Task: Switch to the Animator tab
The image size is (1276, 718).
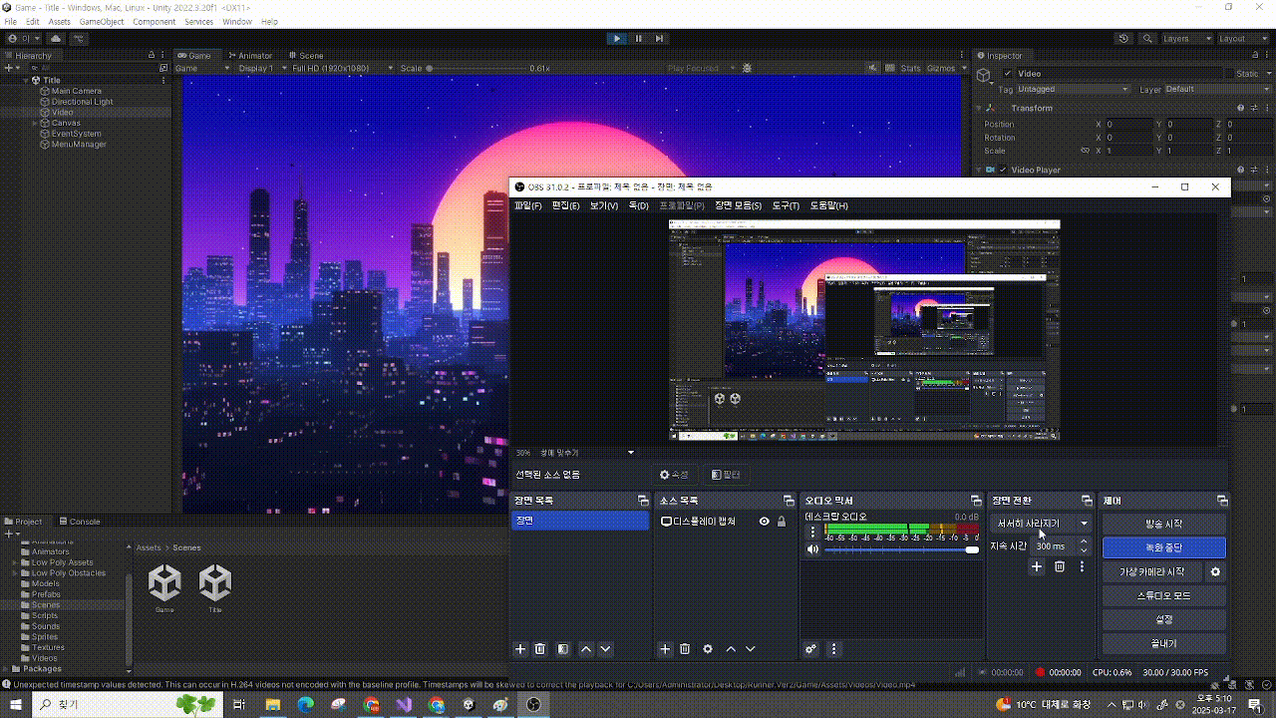Action: (x=251, y=56)
